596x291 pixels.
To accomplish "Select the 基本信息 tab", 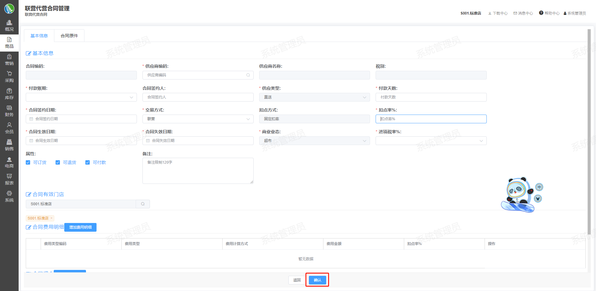I will click(x=39, y=36).
